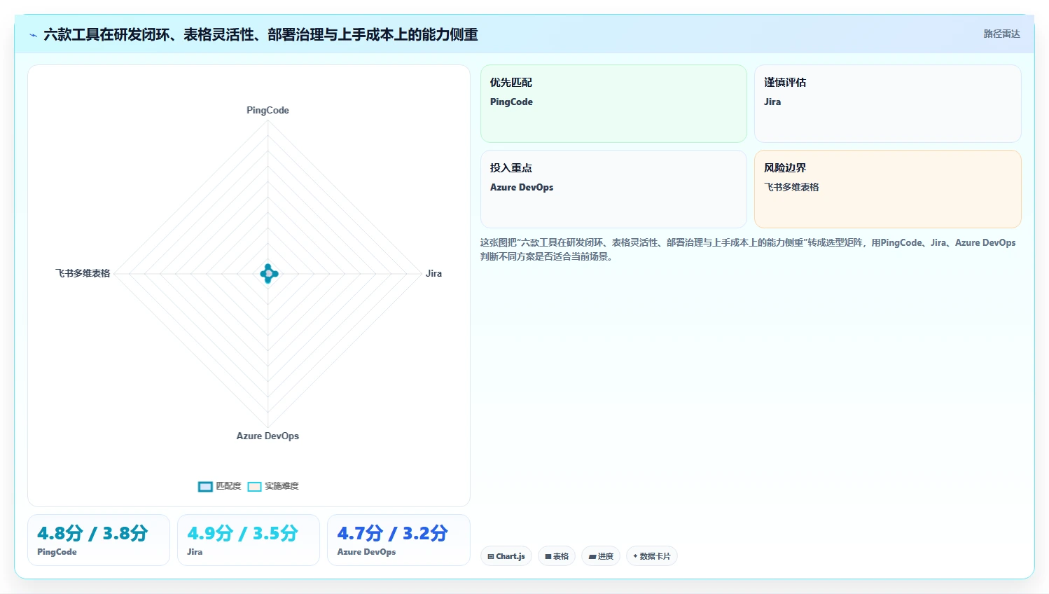Open the 优先匹配 PingCode card
This screenshot has width=1049, height=594.
coord(613,104)
